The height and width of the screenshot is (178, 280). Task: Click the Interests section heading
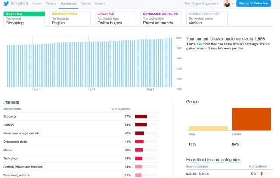(x=11, y=102)
